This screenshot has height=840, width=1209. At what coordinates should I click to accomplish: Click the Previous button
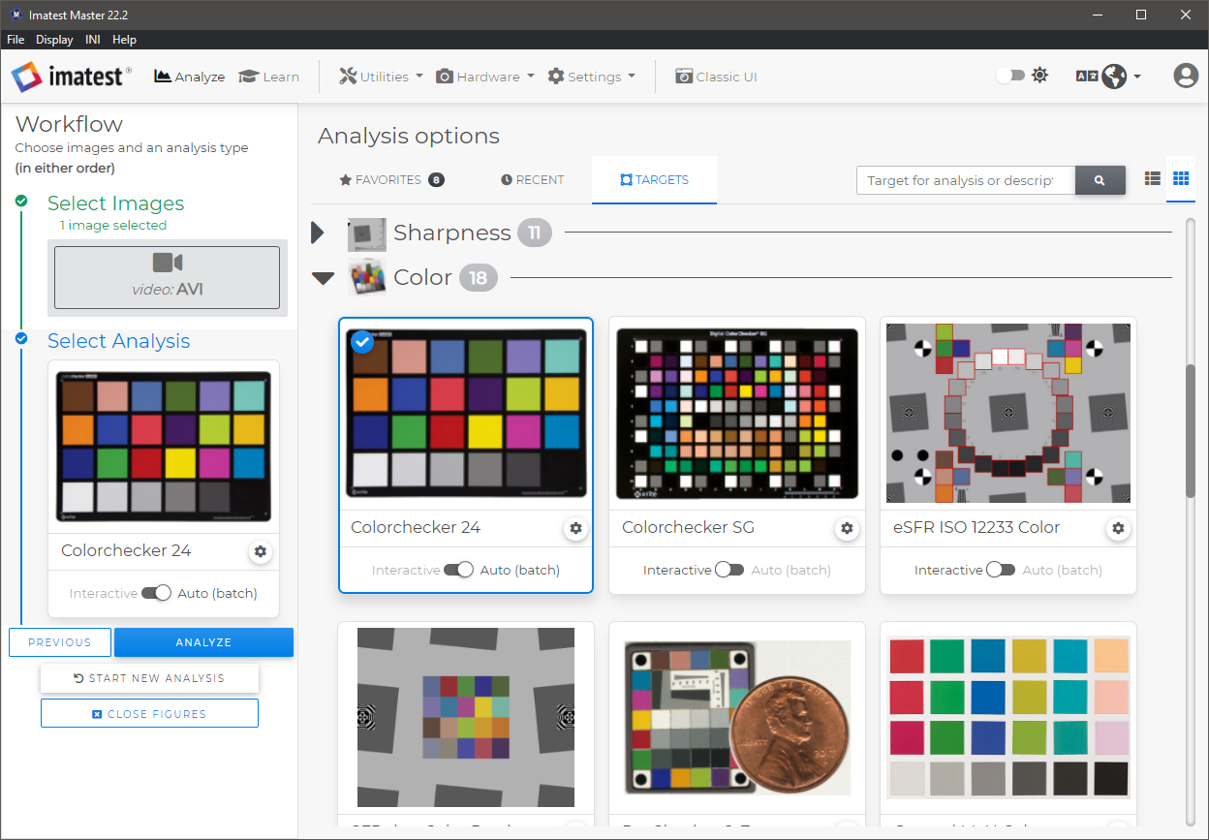[x=59, y=642]
